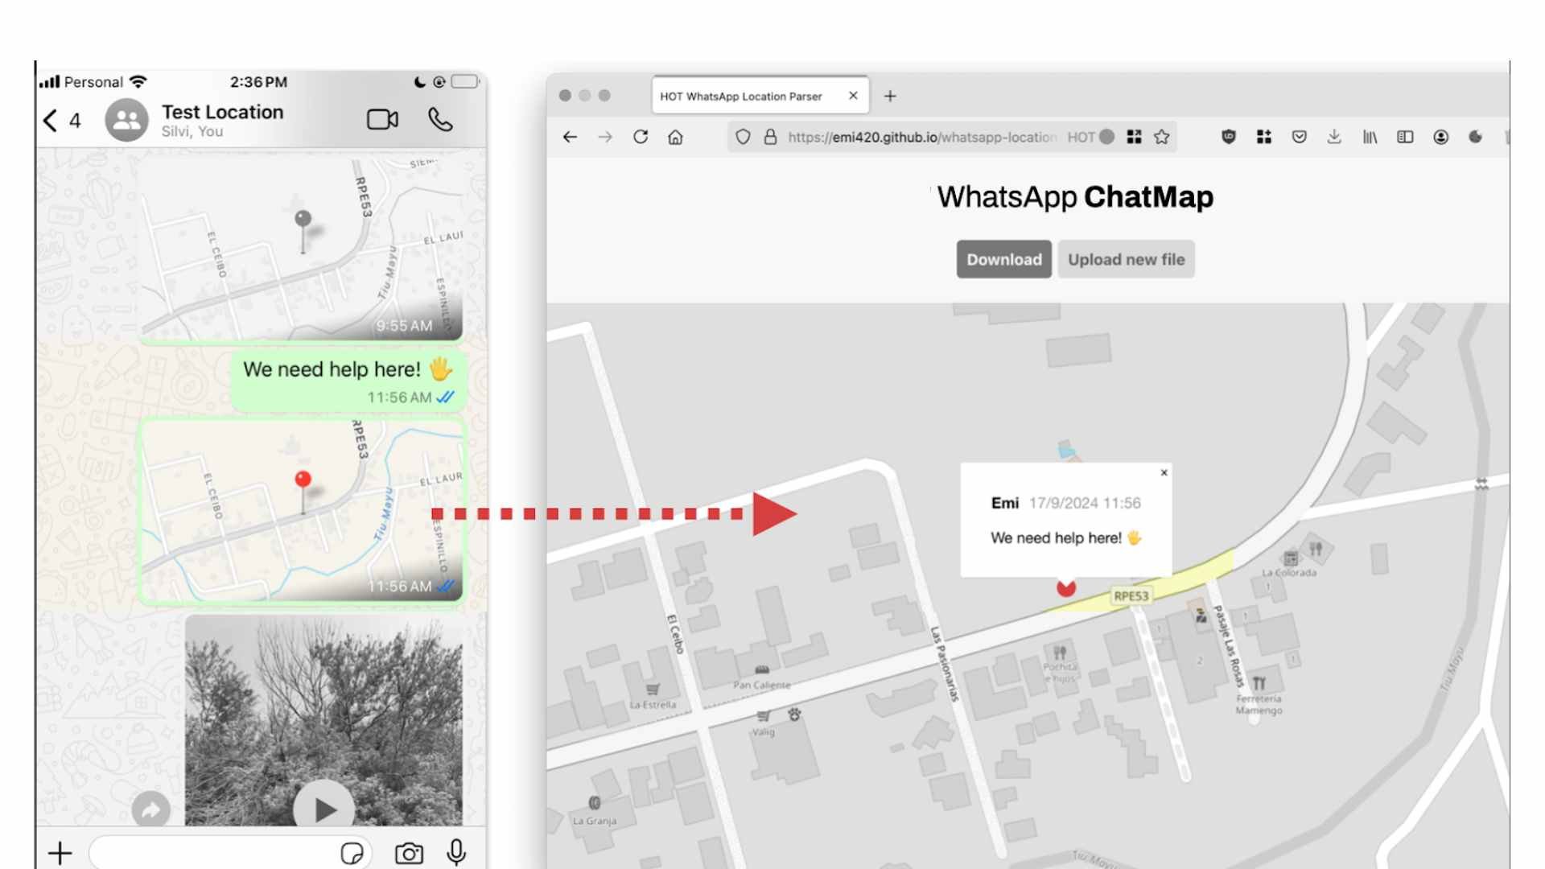This screenshot has width=1545, height=869.
Task: Open the extensions puzzle menu
Action: point(1264,137)
